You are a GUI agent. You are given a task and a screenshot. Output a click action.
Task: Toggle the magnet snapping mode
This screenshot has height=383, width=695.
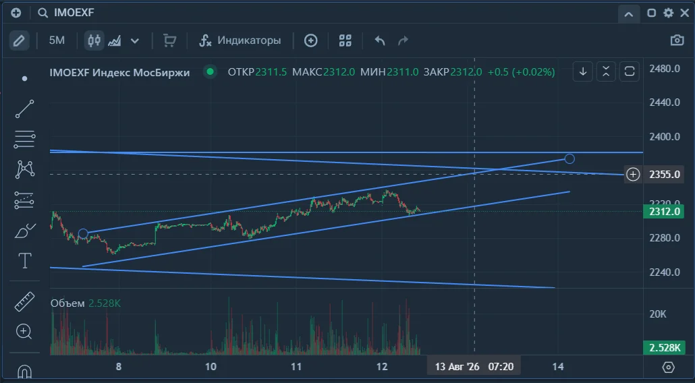pyautogui.click(x=24, y=371)
